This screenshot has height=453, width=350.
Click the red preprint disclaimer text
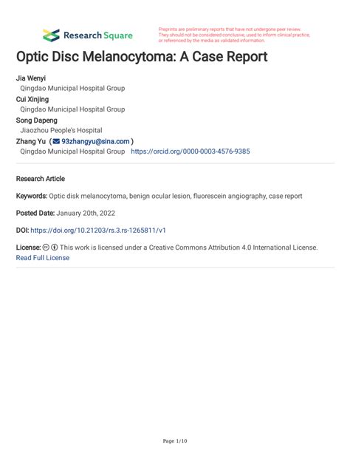pos(234,35)
